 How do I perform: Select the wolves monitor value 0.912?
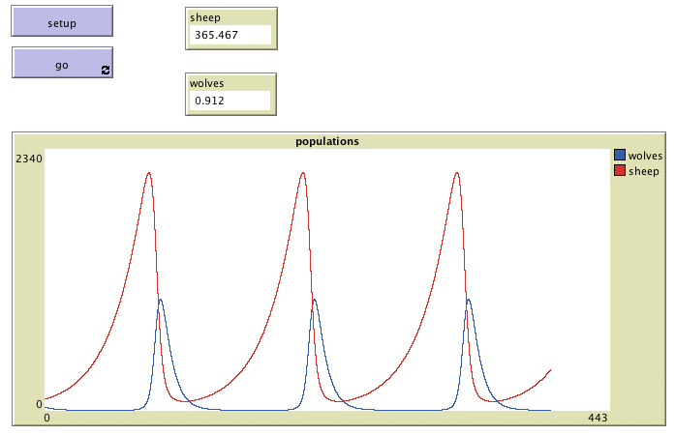pos(229,100)
